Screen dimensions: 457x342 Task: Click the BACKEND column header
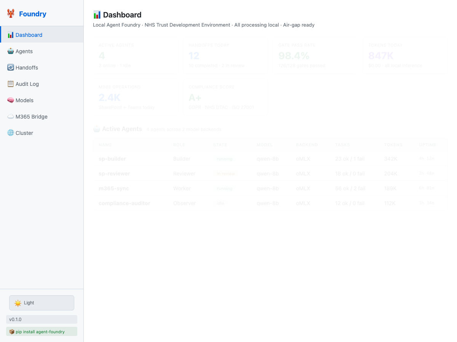(307, 145)
